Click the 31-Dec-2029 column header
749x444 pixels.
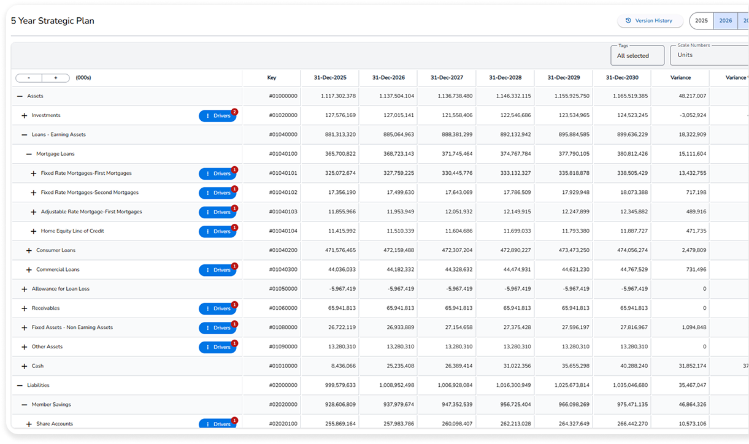tap(564, 78)
